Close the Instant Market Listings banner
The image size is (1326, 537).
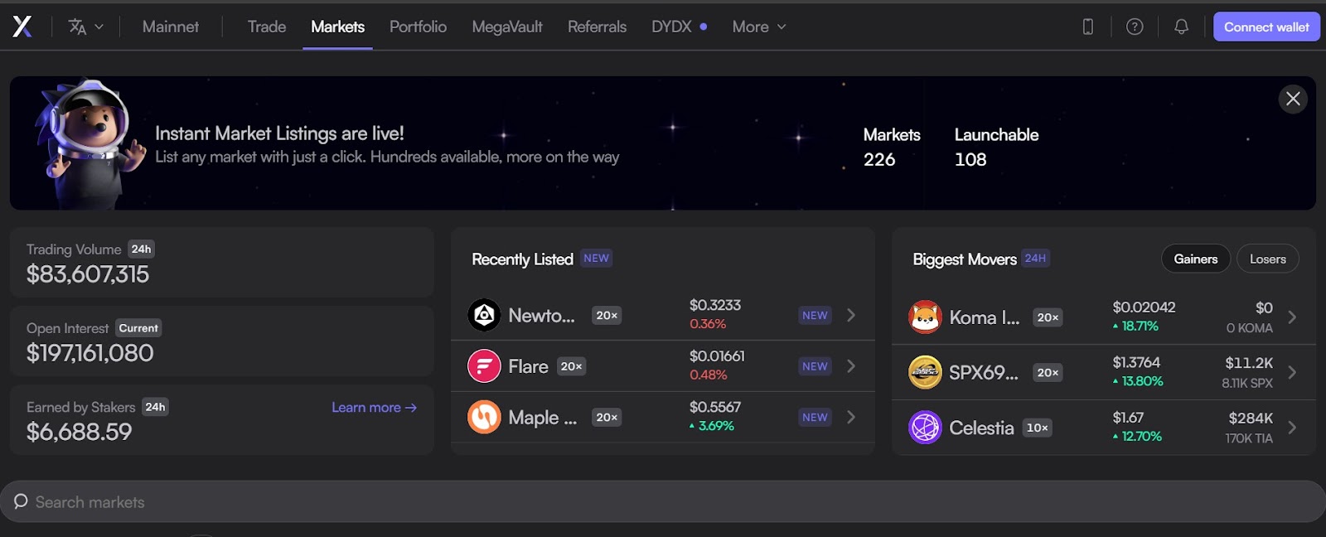1293,99
